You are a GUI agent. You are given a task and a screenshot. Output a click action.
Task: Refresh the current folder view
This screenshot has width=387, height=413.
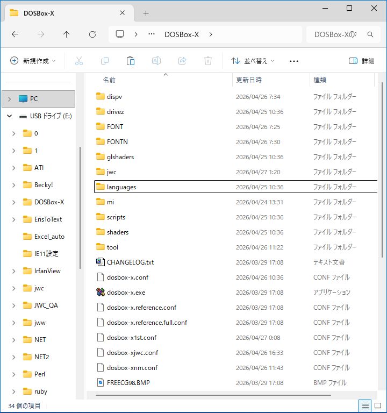point(92,34)
